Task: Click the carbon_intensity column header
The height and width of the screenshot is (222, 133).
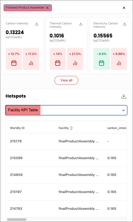Action: [117, 128]
